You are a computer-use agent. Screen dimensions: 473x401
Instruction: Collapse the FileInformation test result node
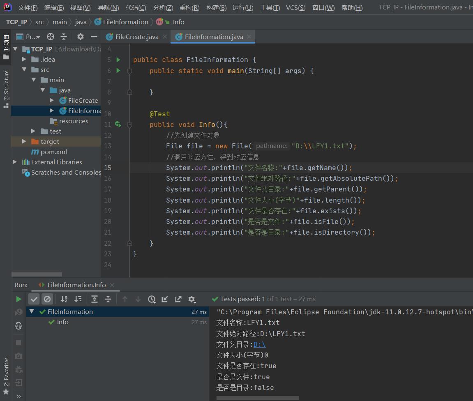pos(32,311)
